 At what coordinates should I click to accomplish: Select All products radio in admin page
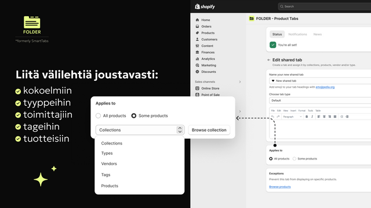pos(271,159)
